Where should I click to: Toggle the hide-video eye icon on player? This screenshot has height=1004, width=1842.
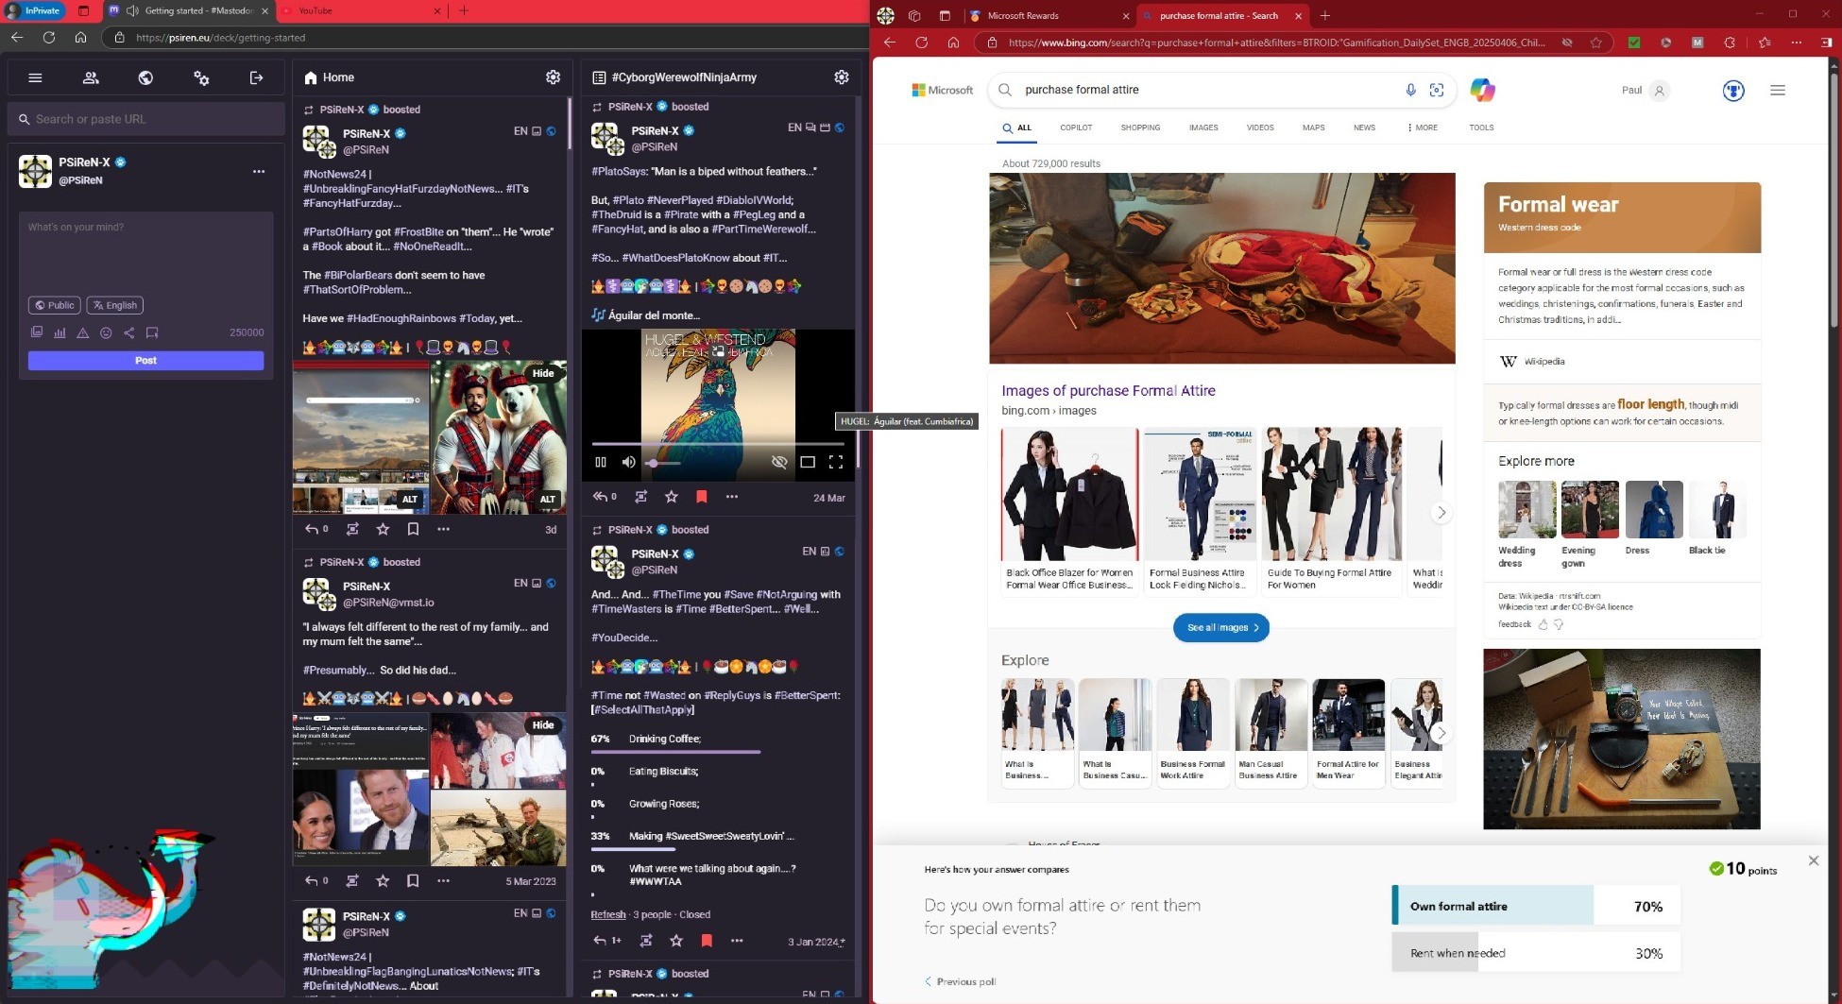pyautogui.click(x=779, y=462)
